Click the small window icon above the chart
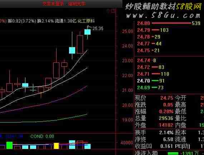204x155 pixels. point(113,11)
